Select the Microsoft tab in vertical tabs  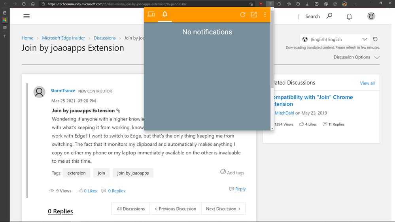click(5, 20)
